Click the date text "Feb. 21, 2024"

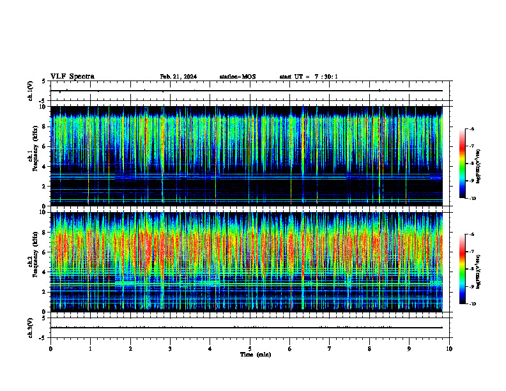[178, 77]
